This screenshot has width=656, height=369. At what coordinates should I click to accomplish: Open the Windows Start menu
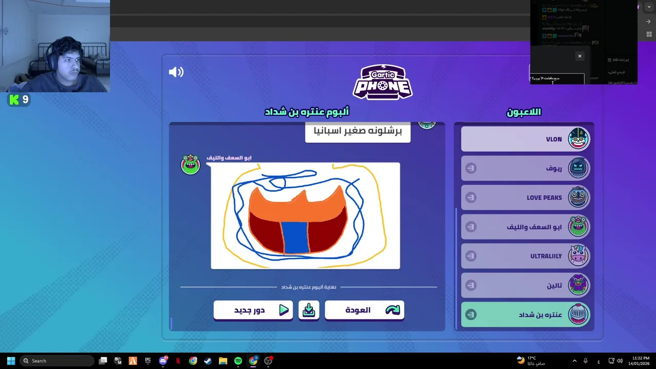[11, 361]
